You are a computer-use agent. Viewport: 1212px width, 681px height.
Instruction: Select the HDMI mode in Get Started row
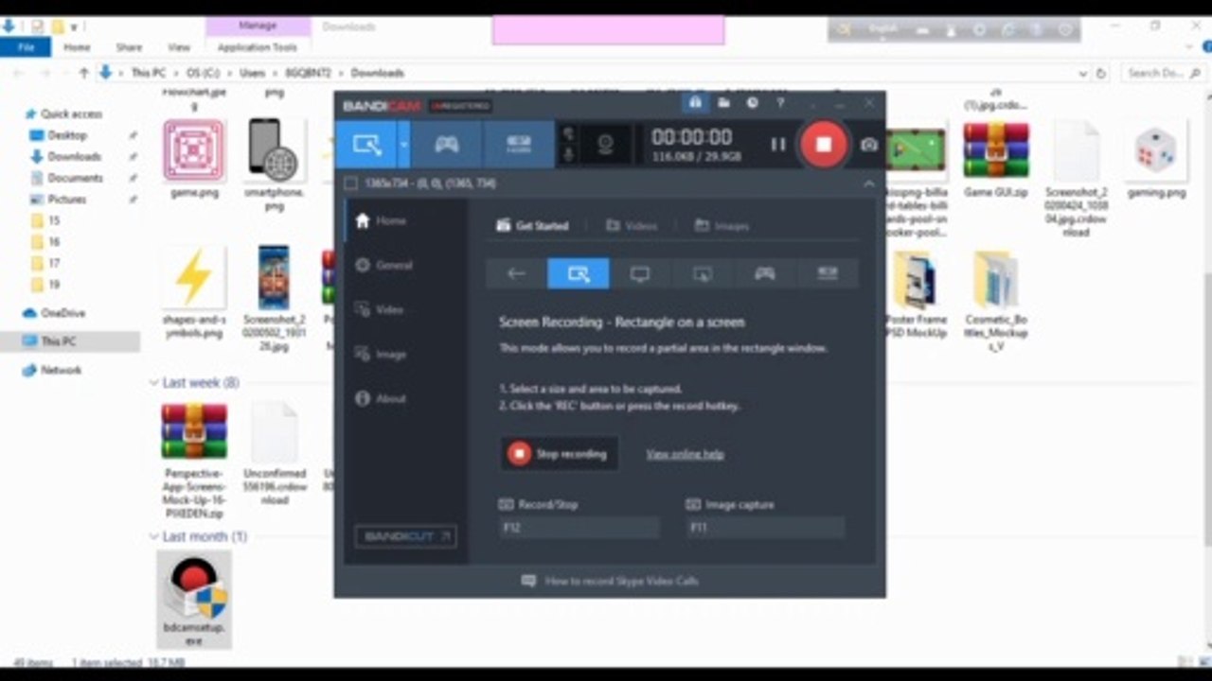(x=827, y=273)
